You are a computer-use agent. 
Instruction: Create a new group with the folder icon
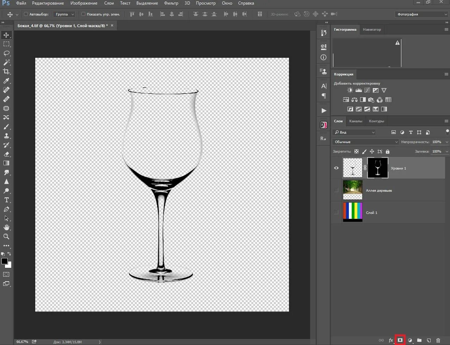[419, 340]
